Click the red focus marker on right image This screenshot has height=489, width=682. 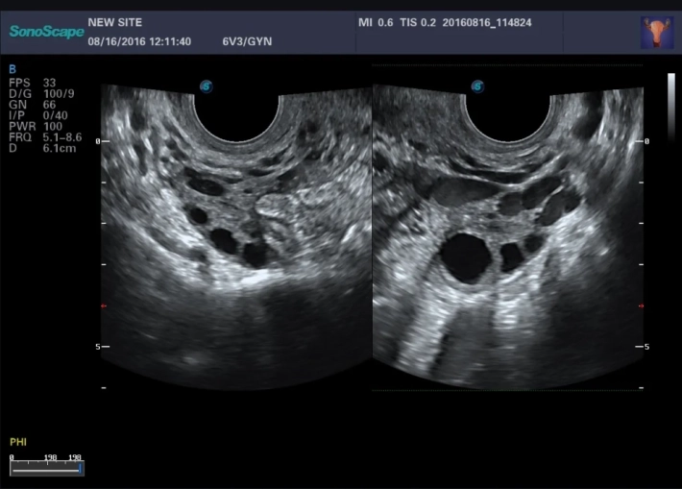[642, 306]
